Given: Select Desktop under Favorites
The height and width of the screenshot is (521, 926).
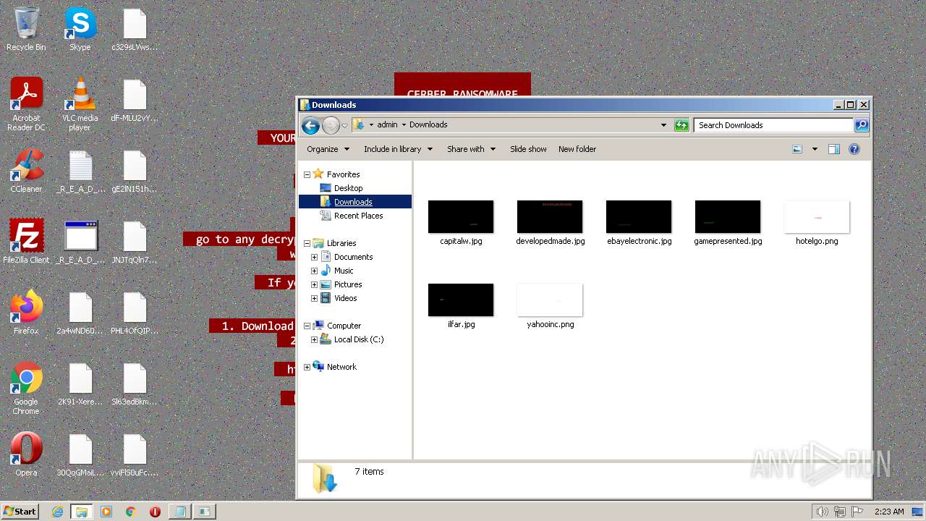Looking at the screenshot, I should [x=347, y=188].
